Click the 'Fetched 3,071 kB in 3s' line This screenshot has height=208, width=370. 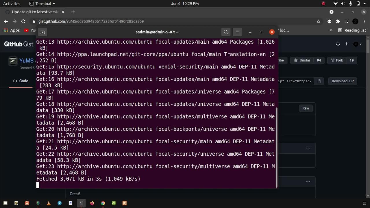coord(88,179)
